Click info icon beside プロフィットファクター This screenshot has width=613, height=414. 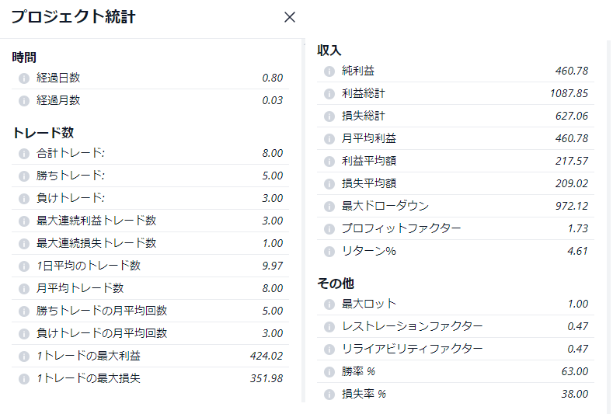point(329,228)
